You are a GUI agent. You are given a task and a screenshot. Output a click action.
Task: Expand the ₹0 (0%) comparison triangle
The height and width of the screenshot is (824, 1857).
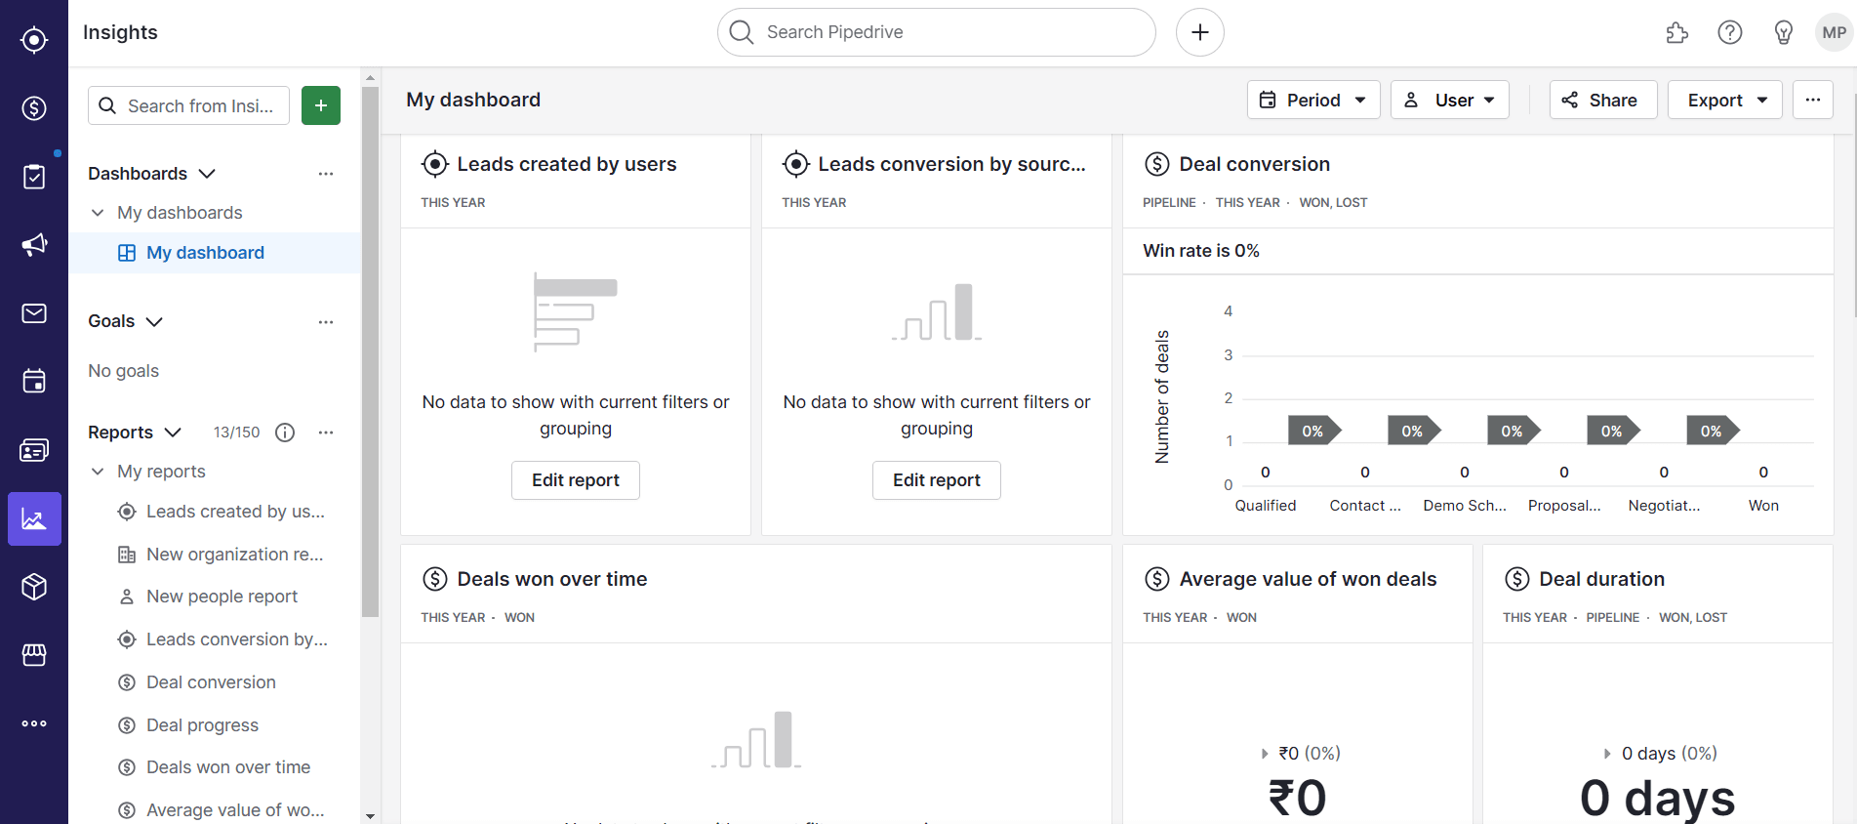(1265, 754)
